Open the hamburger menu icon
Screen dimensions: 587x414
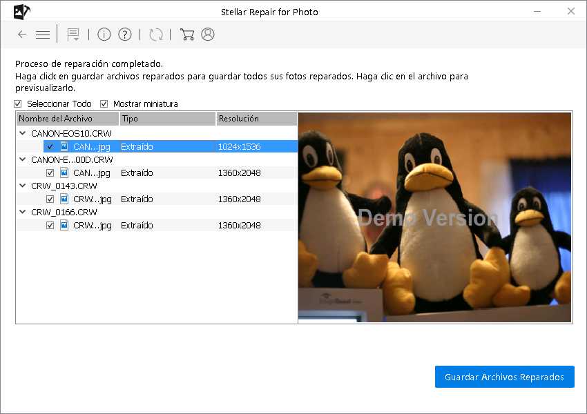tap(43, 34)
